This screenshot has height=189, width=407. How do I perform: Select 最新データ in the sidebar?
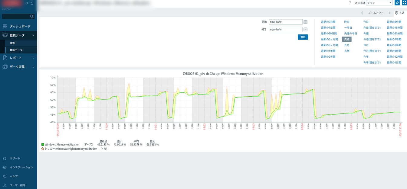(16, 50)
